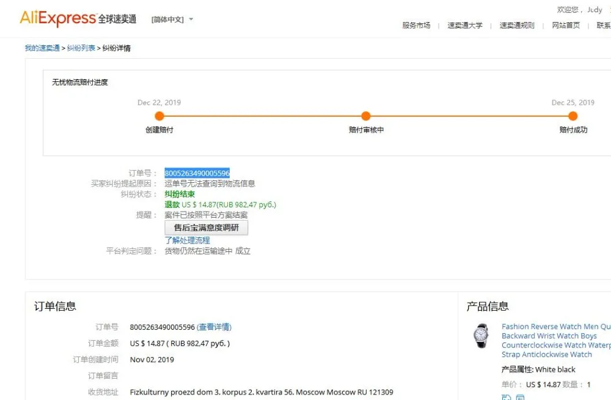Open the 了解处理流程 link
Screen dimensions: 611x400
(x=187, y=240)
